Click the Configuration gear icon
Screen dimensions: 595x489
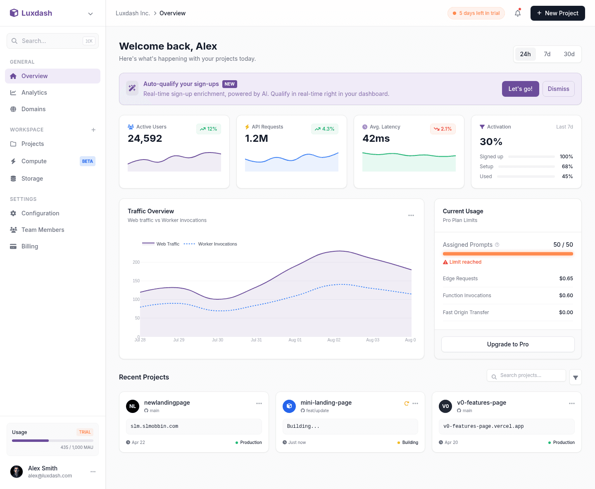pyautogui.click(x=13, y=213)
